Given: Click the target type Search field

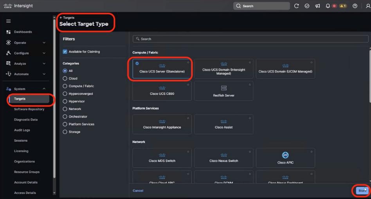Looking at the screenshot, I should coord(250,39).
